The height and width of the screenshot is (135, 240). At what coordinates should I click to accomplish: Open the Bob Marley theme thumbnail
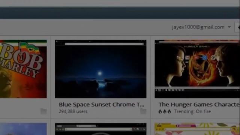(23, 69)
